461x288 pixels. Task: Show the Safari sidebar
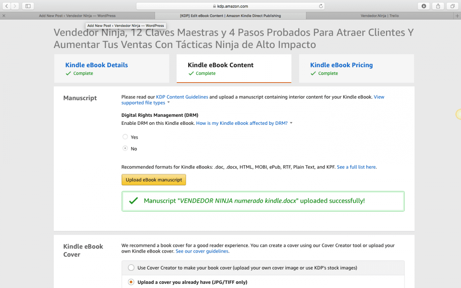click(x=28, y=6)
